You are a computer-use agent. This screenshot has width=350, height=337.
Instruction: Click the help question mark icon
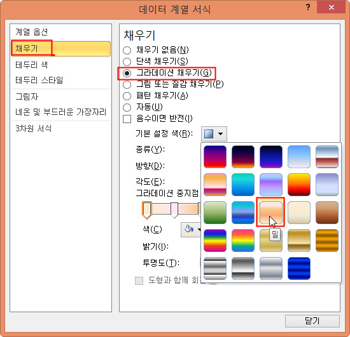coord(308,7)
